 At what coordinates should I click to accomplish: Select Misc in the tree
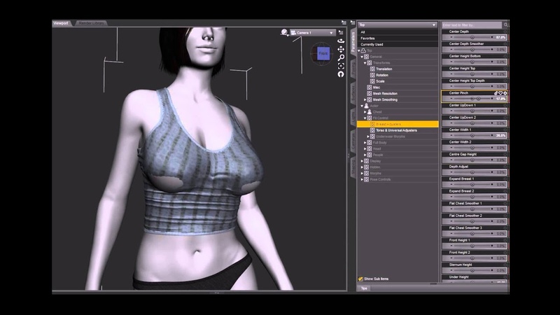(x=377, y=87)
